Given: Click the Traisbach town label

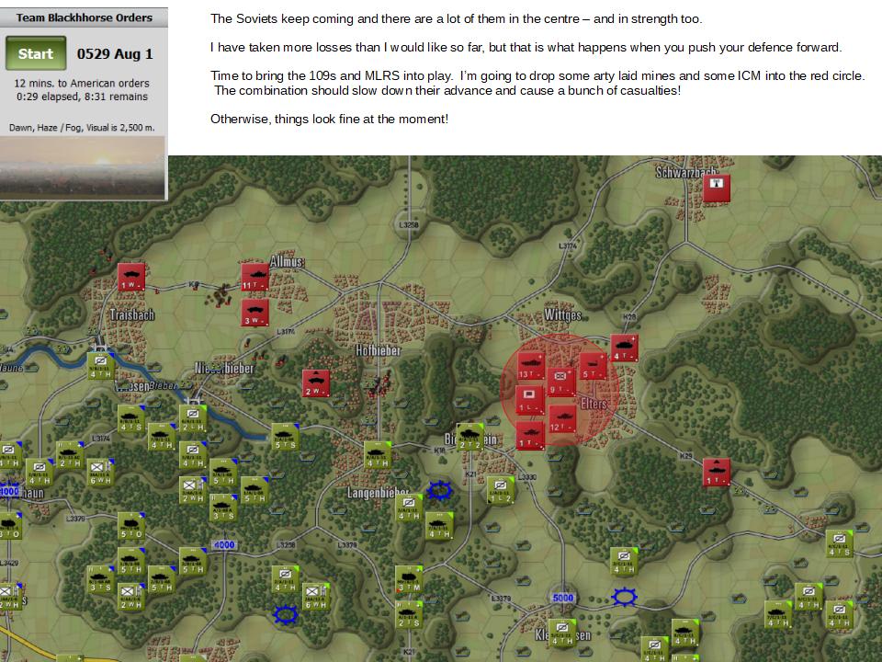Looking at the screenshot, I should point(132,314).
